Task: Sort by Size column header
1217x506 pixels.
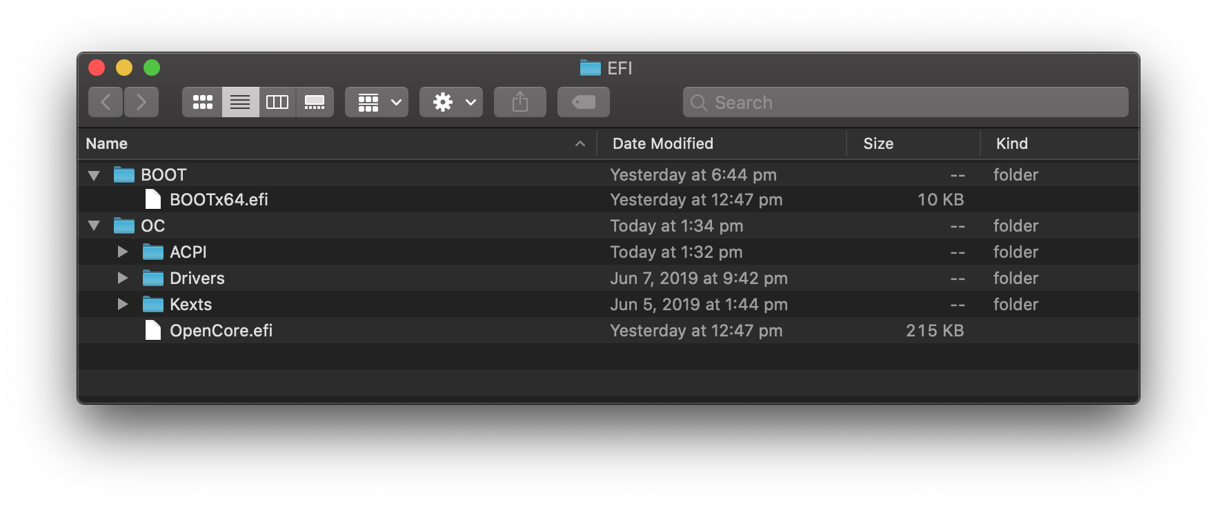Action: (878, 143)
